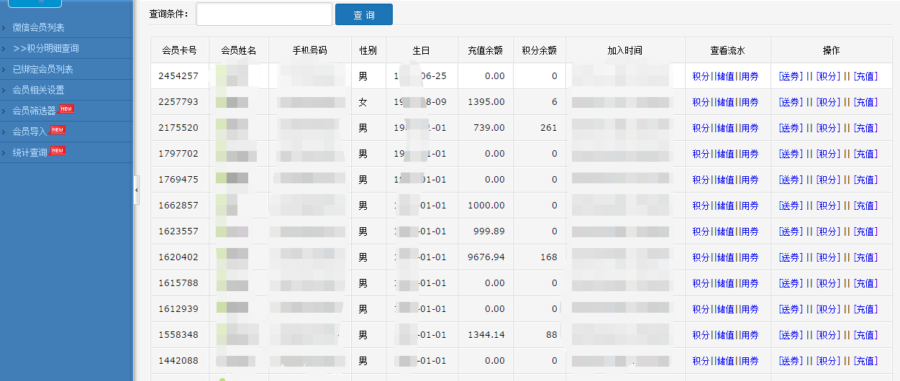
Task: View 积分 flow link for card 1769475
Action: coord(701,180)
